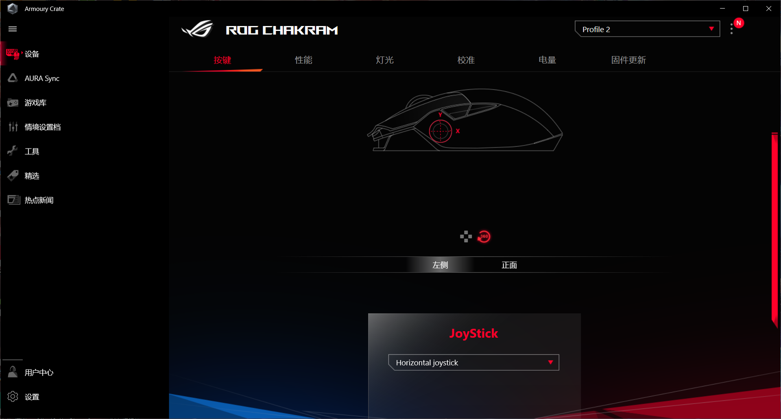Switch to the 灯光 lighting tab
The height and width of the screenshot is (419, 781).
point(384,60)
